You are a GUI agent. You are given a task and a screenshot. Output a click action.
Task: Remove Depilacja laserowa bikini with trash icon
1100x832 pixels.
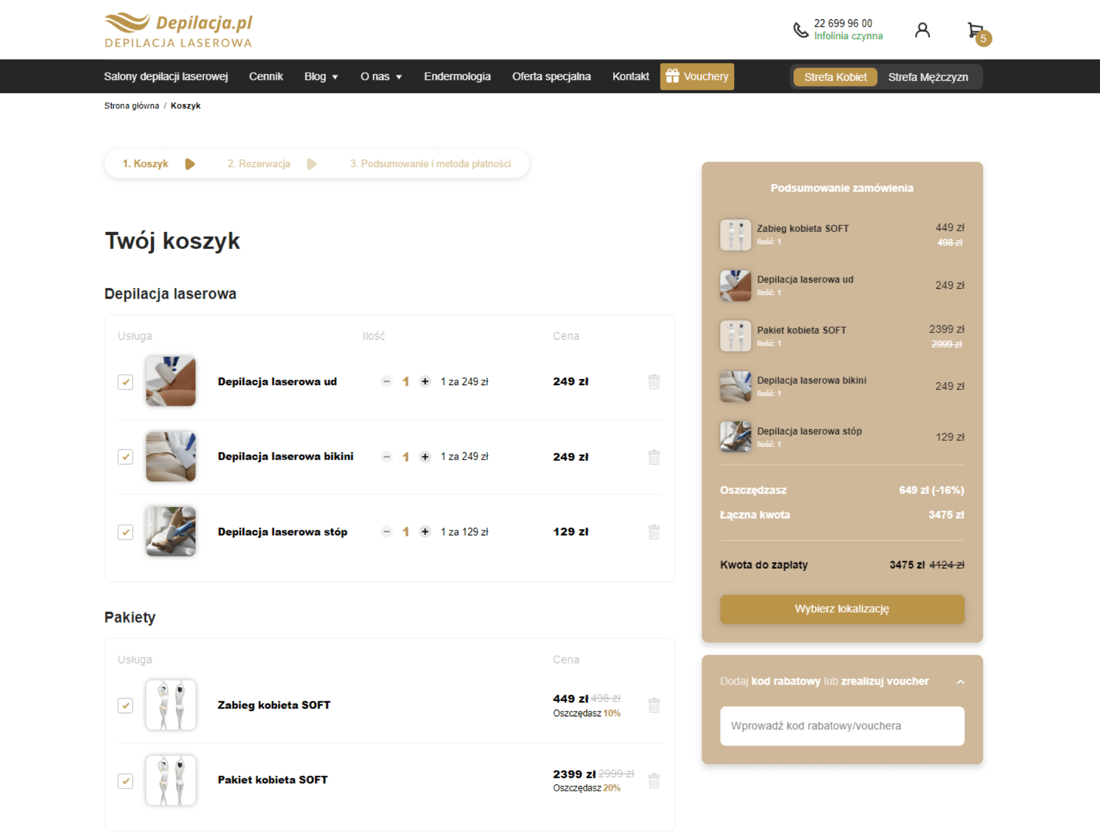pyautogui.click(x=654, y=457)
